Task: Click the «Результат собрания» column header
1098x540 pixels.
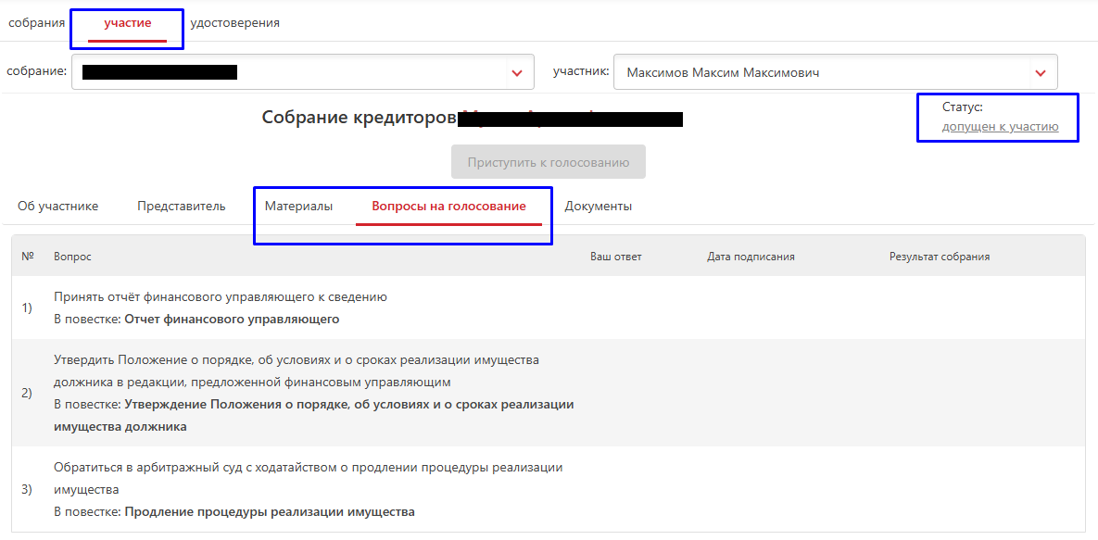Action: pyautogui.click(x=939, y=257)
